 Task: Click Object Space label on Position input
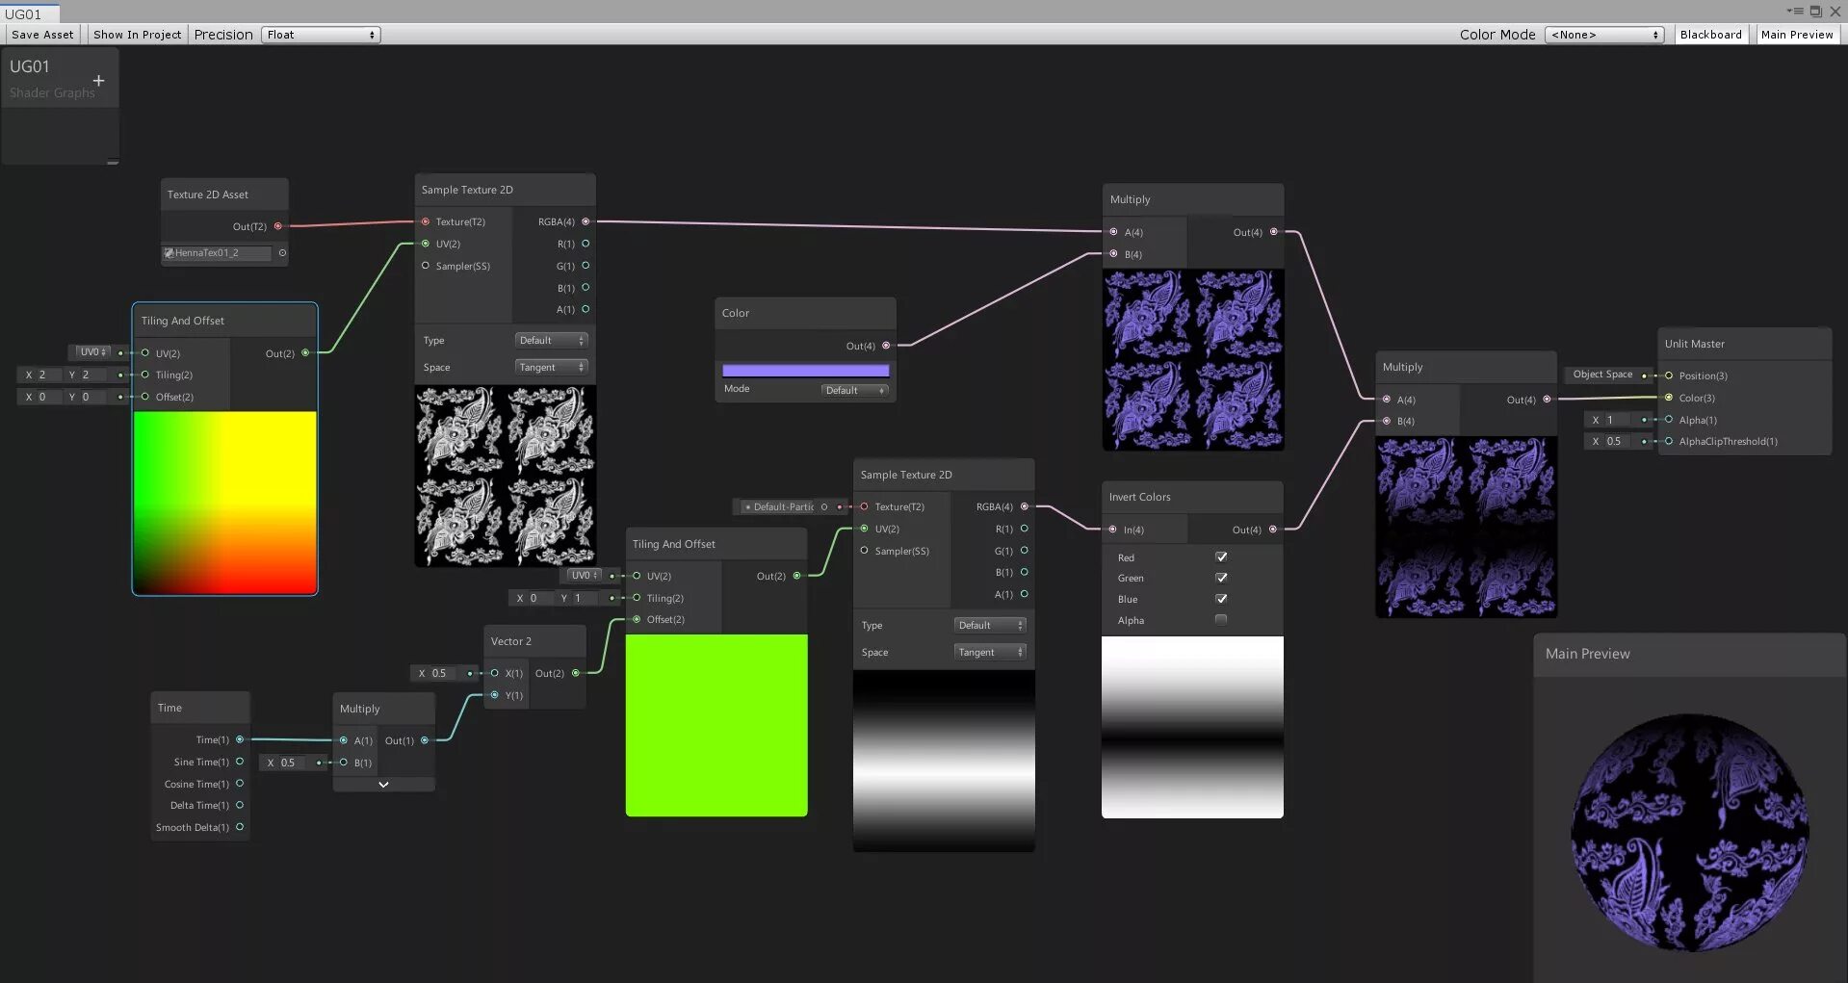pos(1602,375)
